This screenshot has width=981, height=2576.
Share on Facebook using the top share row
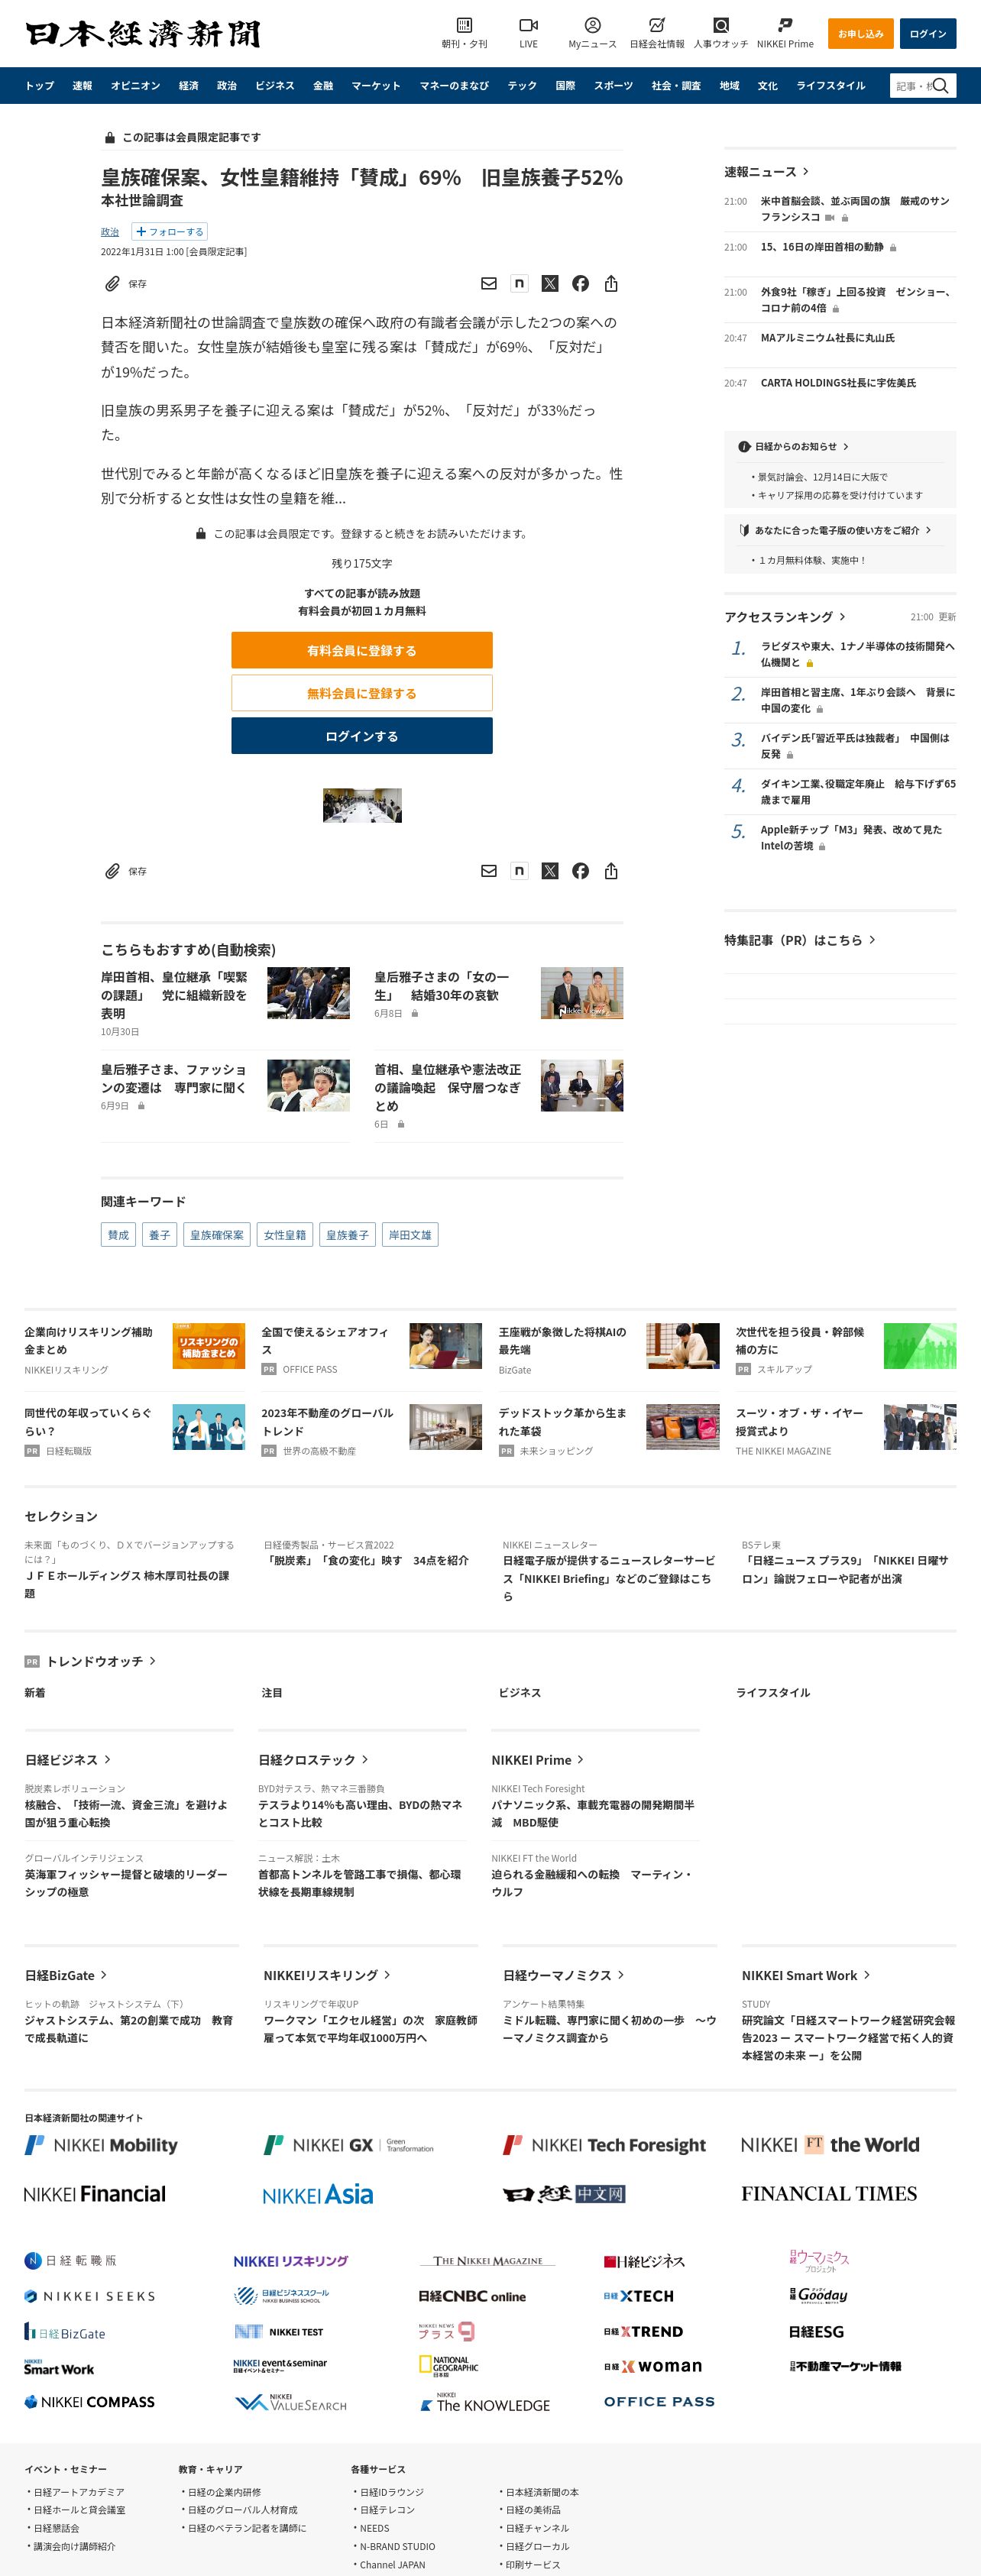point(580,284)
